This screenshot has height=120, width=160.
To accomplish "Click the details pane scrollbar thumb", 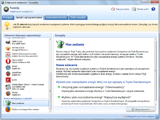I will pos(156,70).
